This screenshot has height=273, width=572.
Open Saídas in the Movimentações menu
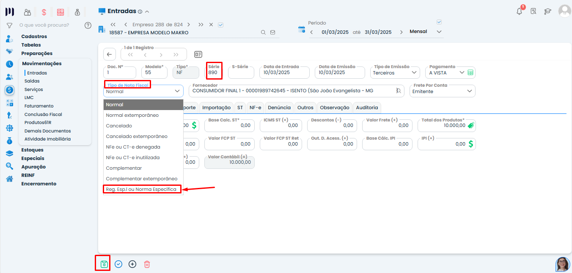coord(32,81)
